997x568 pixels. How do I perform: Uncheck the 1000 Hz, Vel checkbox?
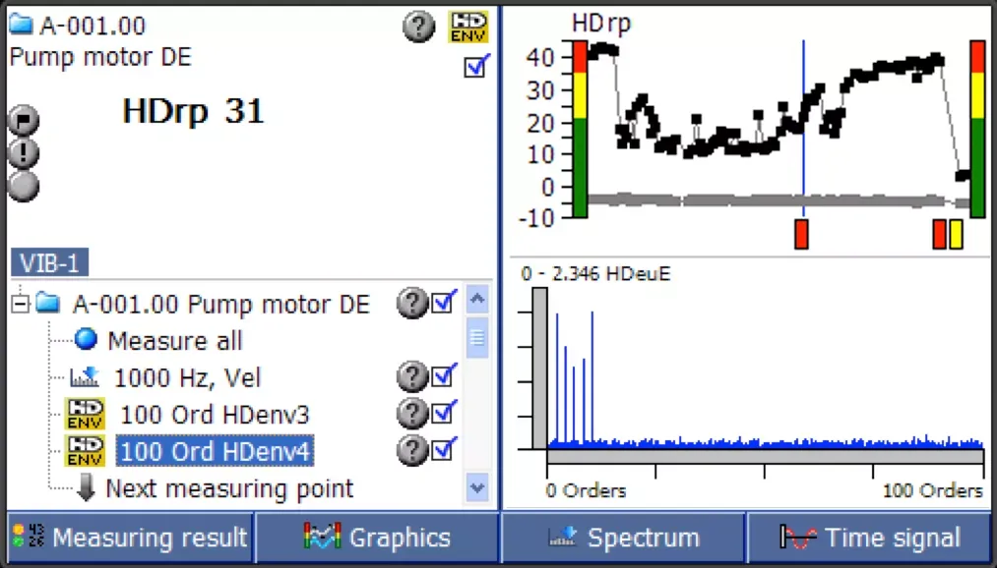[444, 376]
